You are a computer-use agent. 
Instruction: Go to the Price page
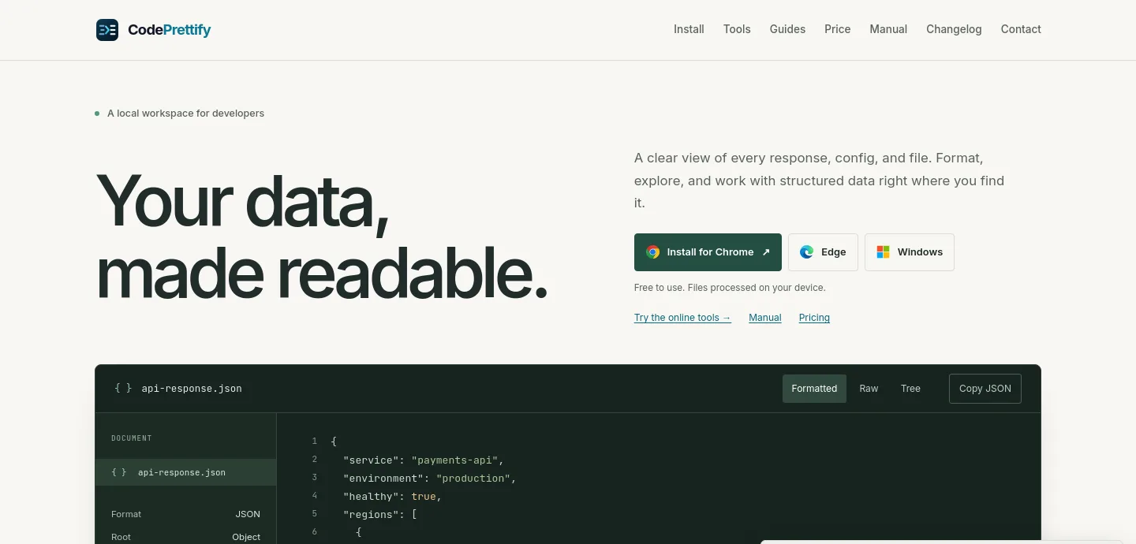click(838, 29)
